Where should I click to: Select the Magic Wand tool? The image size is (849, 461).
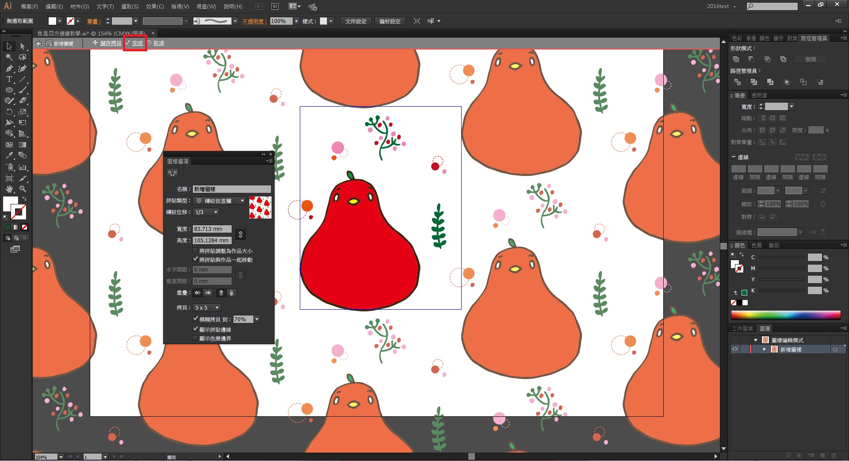tap(9, 57)
